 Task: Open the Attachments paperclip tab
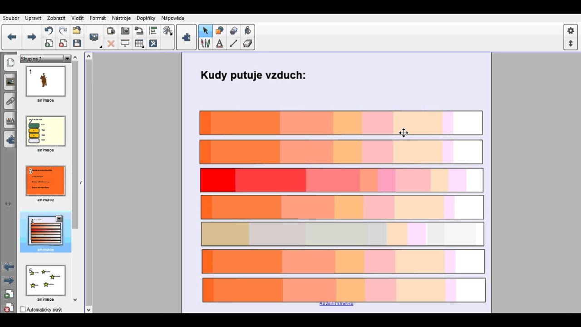(10, 101)
